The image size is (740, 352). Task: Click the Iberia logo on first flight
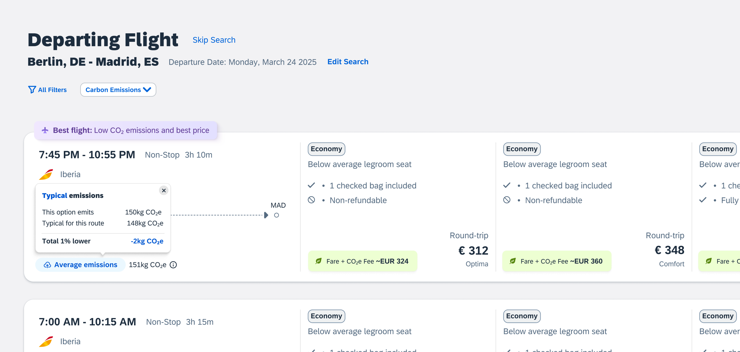pos(46,175)
